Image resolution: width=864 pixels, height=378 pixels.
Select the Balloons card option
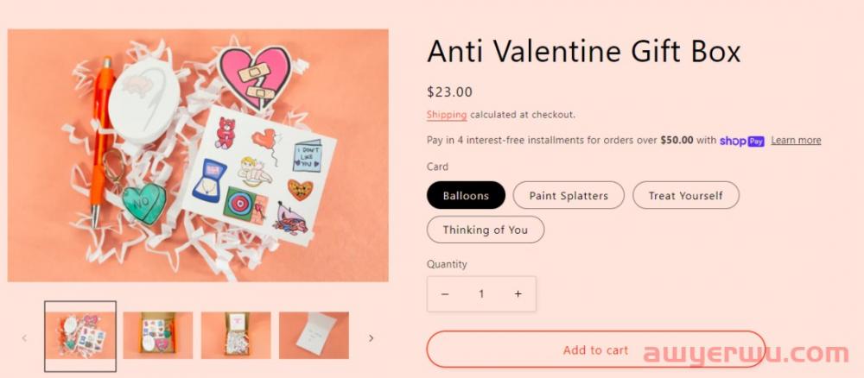coord(466,196)
